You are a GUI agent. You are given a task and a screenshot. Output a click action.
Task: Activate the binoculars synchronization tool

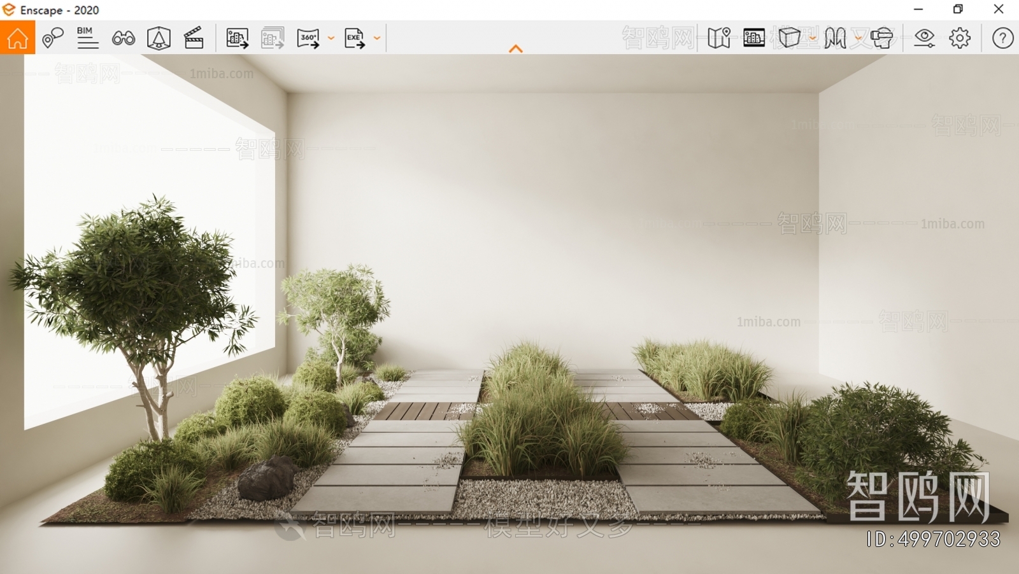[x=122, y=38]
